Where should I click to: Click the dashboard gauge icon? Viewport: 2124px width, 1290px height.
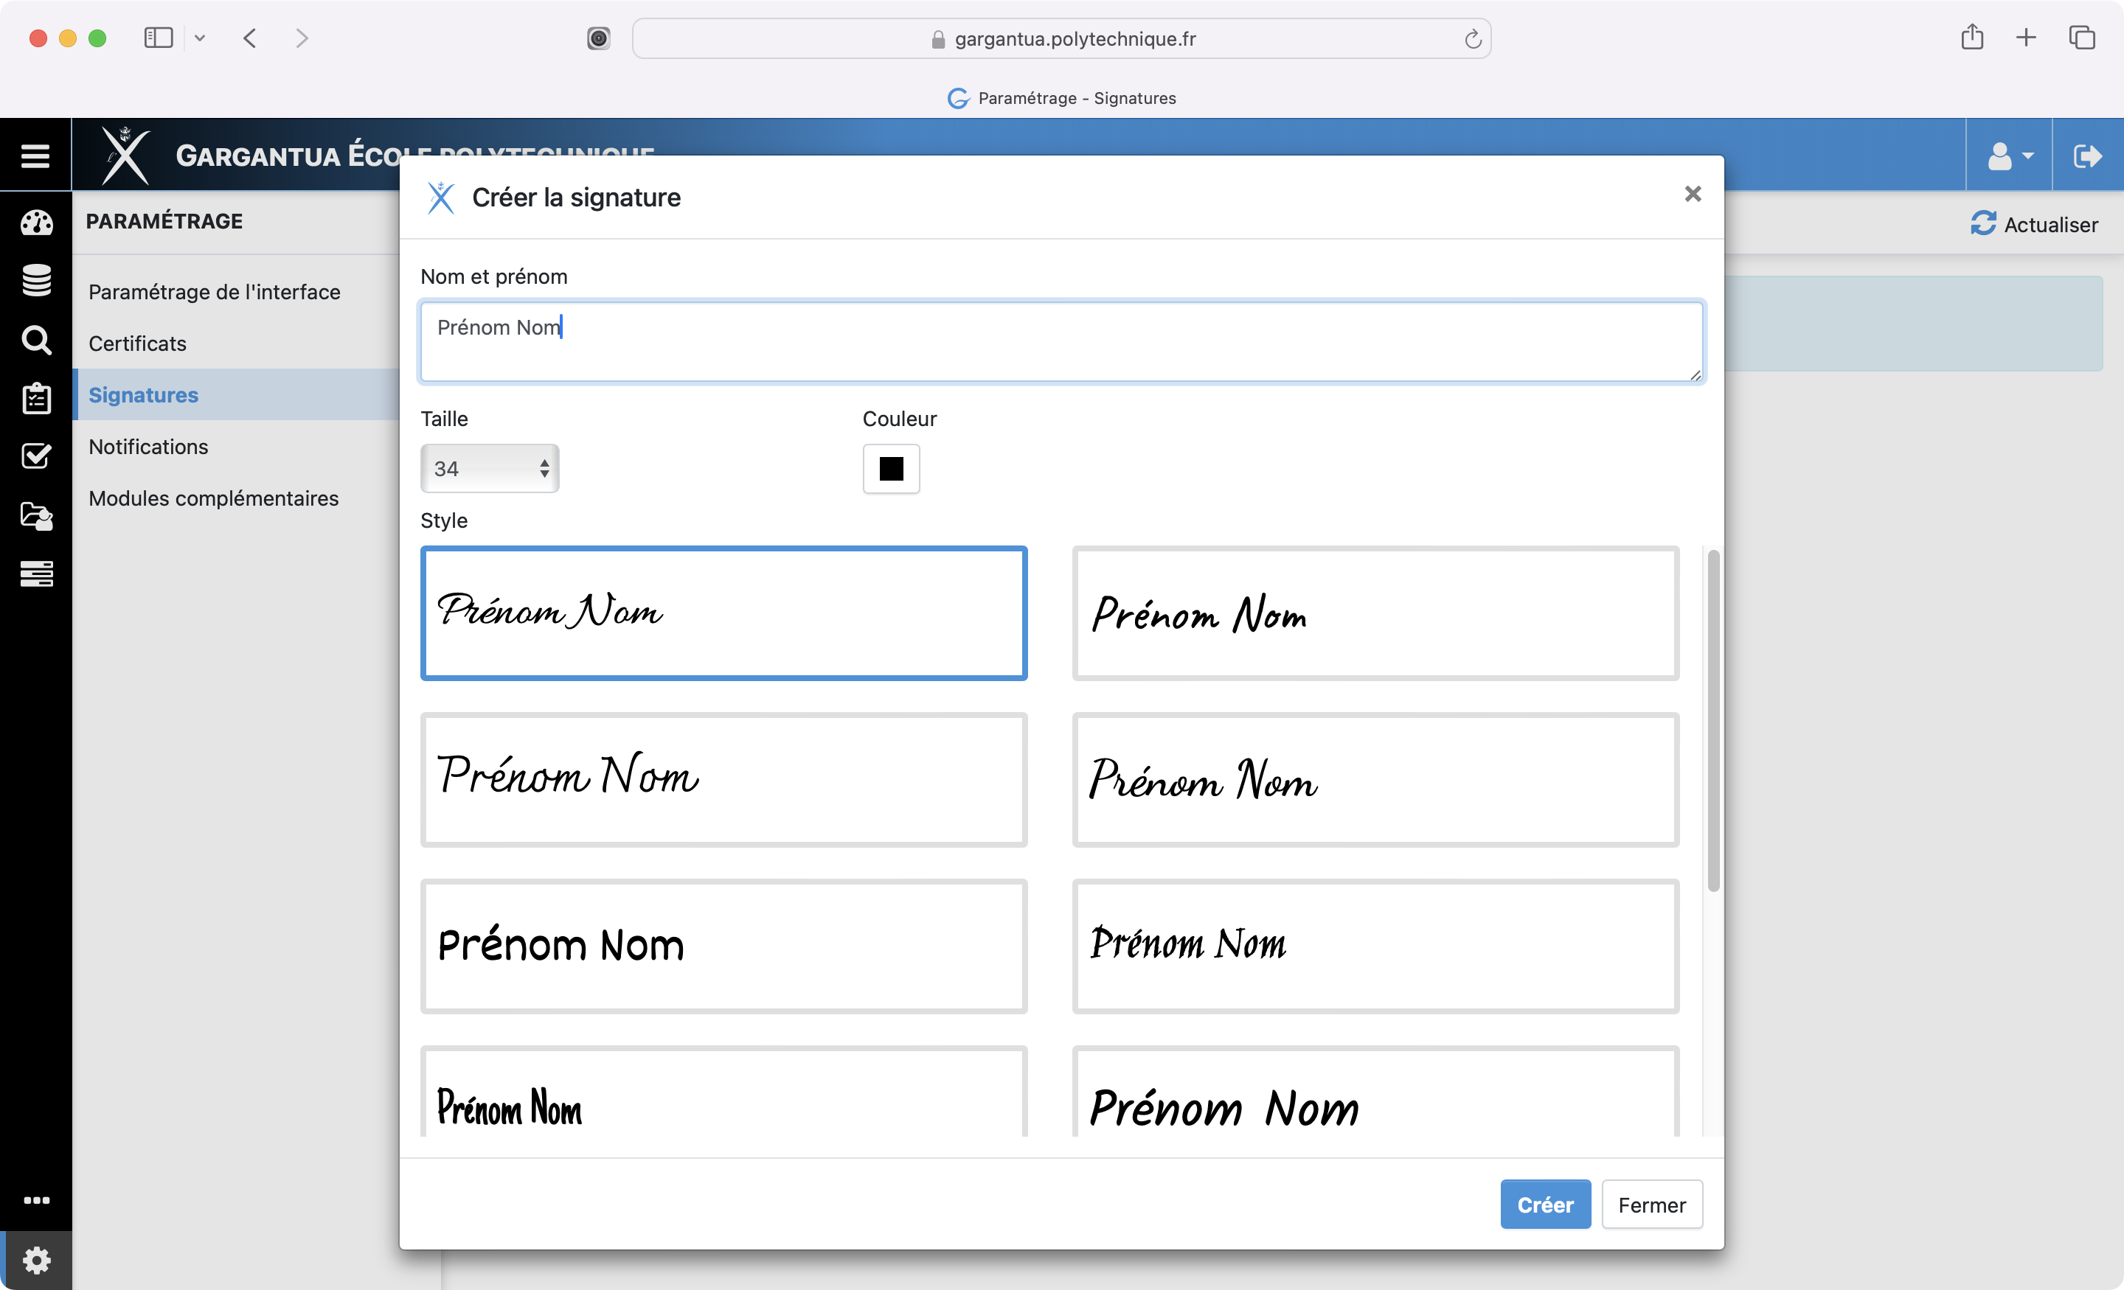click(x=36, y=223)
